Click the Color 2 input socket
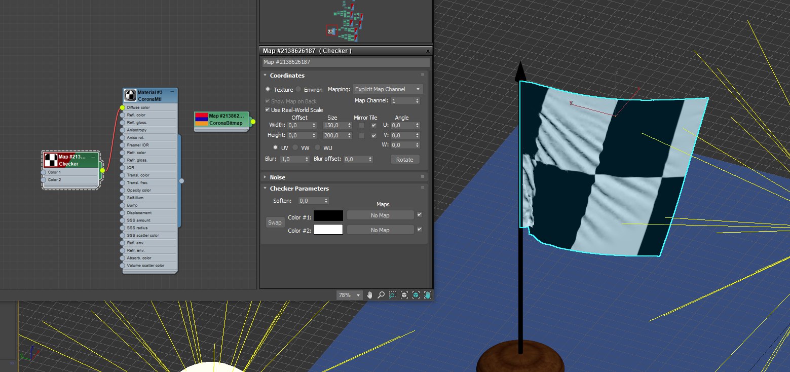This screenshot has width=790, height=372. pyautogui.click(x=43, y=180)
